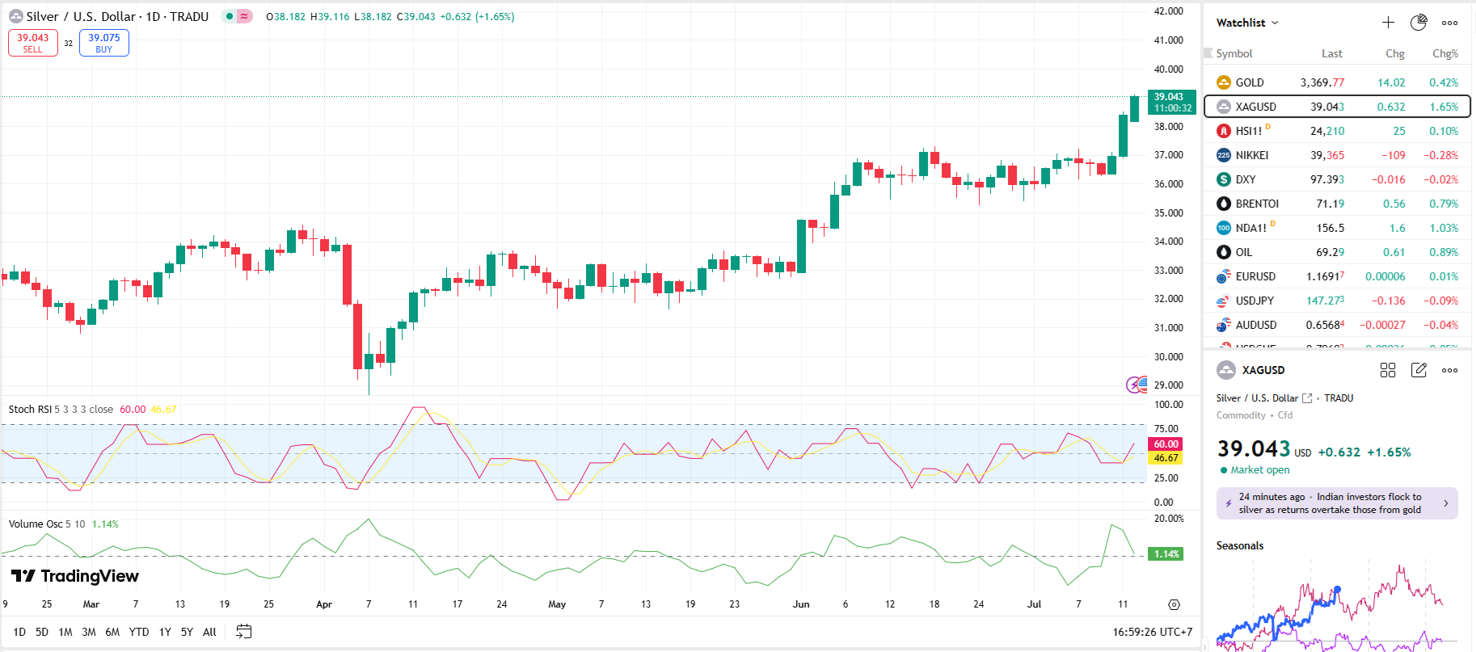Open the timezone menu showing UTC+7
The image size is (1476, 652).
(x=1152, y=632)
